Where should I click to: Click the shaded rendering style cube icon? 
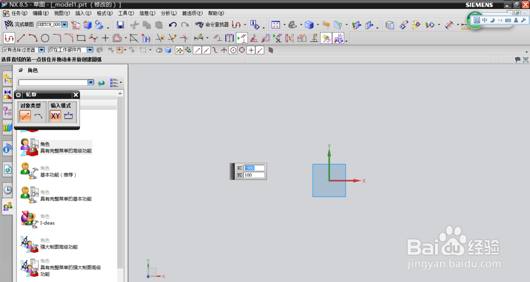point(309,25)
